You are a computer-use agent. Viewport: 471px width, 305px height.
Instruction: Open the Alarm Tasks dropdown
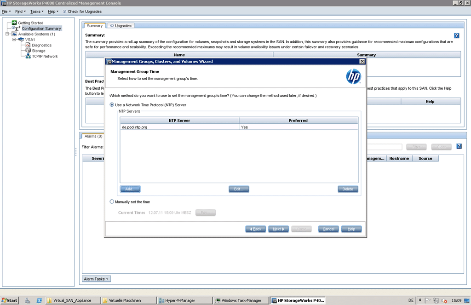pyautogui.click(x=96, y=279)
